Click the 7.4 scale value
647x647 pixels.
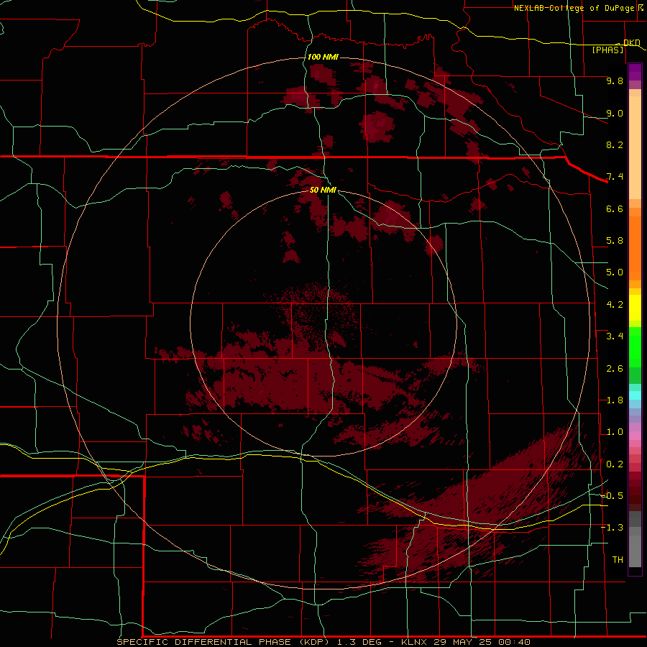pos(615,177)
